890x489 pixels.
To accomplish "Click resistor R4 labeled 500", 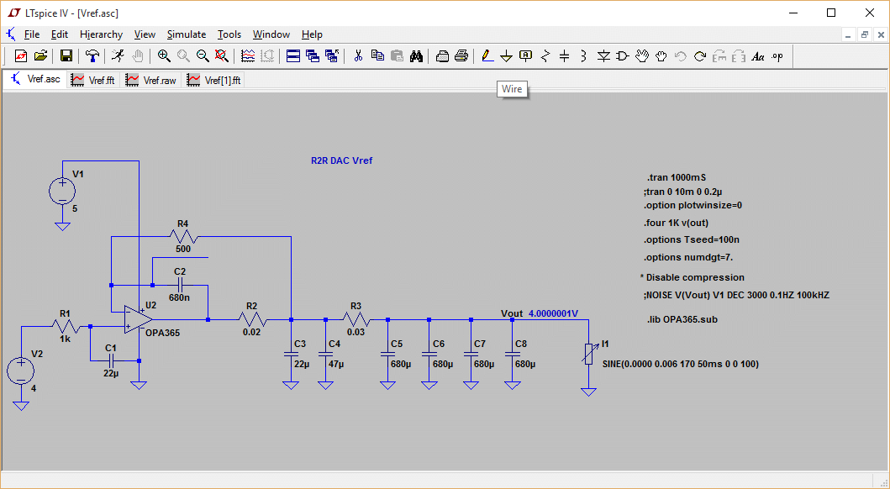I will click(182, 237).
